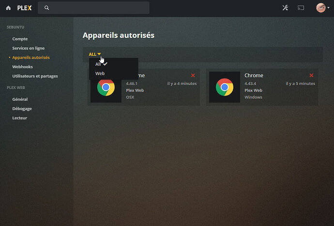
Task: Open Compte settings
Action: pos(20,39)
